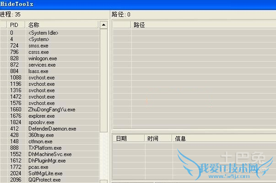Click the PID column header
Image resolution: width=276 pixels, height=183 pixels.
pos(16,25)
